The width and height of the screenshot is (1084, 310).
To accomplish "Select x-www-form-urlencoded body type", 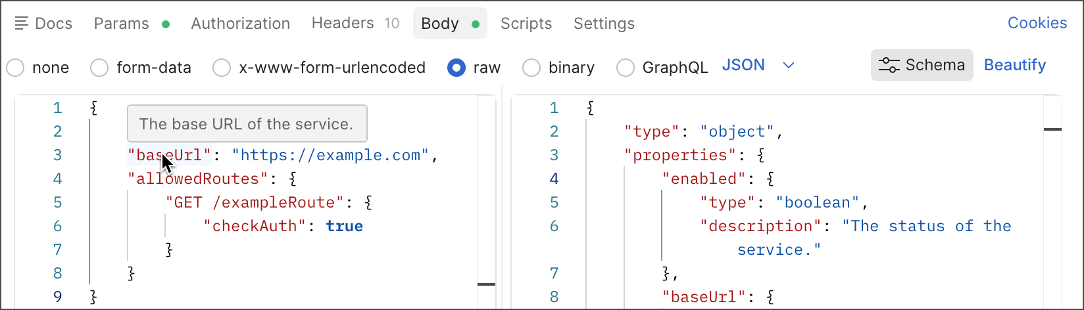I will (222, 68).
